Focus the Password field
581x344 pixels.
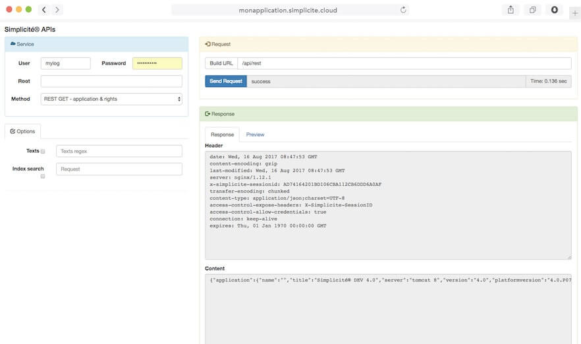[x=157, y=63]
